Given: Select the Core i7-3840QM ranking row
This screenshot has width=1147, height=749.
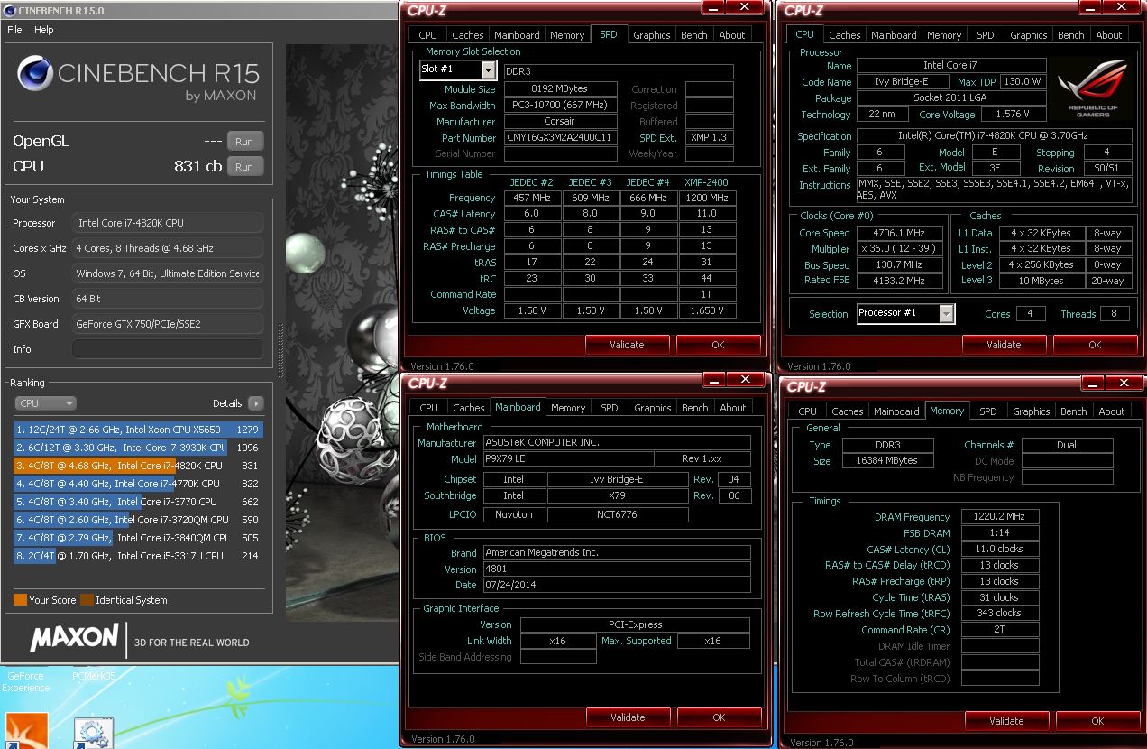Looking at the screenshot, I should (139, 538).
